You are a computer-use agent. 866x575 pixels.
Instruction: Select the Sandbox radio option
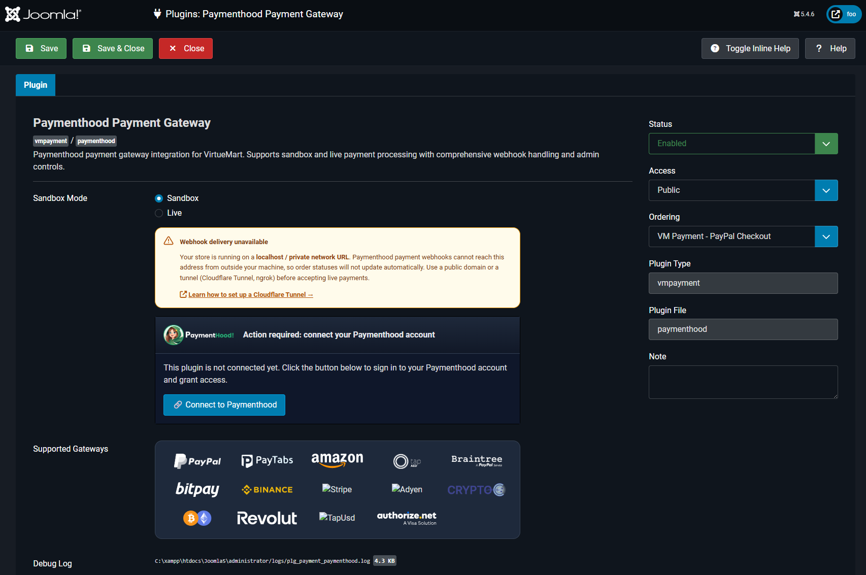click(159, 198)
